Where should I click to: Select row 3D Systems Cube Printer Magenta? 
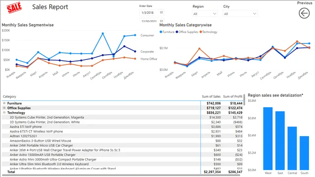click(x=122, y=117)
